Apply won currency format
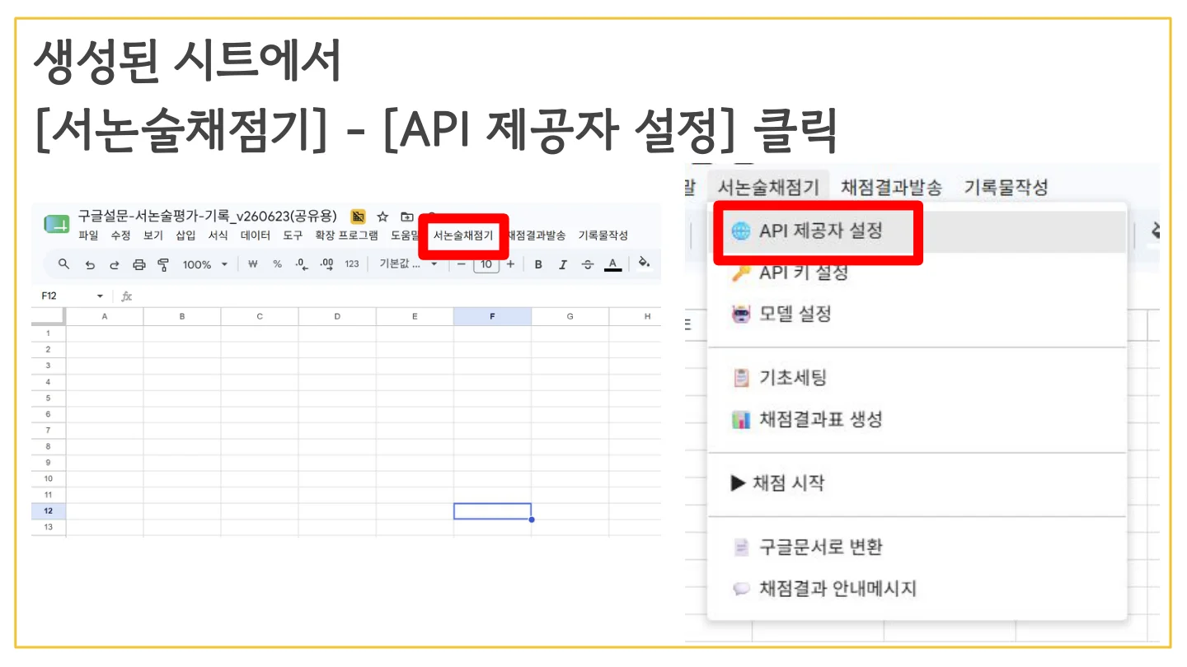Viewport: 1187px width, 667px height. (x=253, y=264)
